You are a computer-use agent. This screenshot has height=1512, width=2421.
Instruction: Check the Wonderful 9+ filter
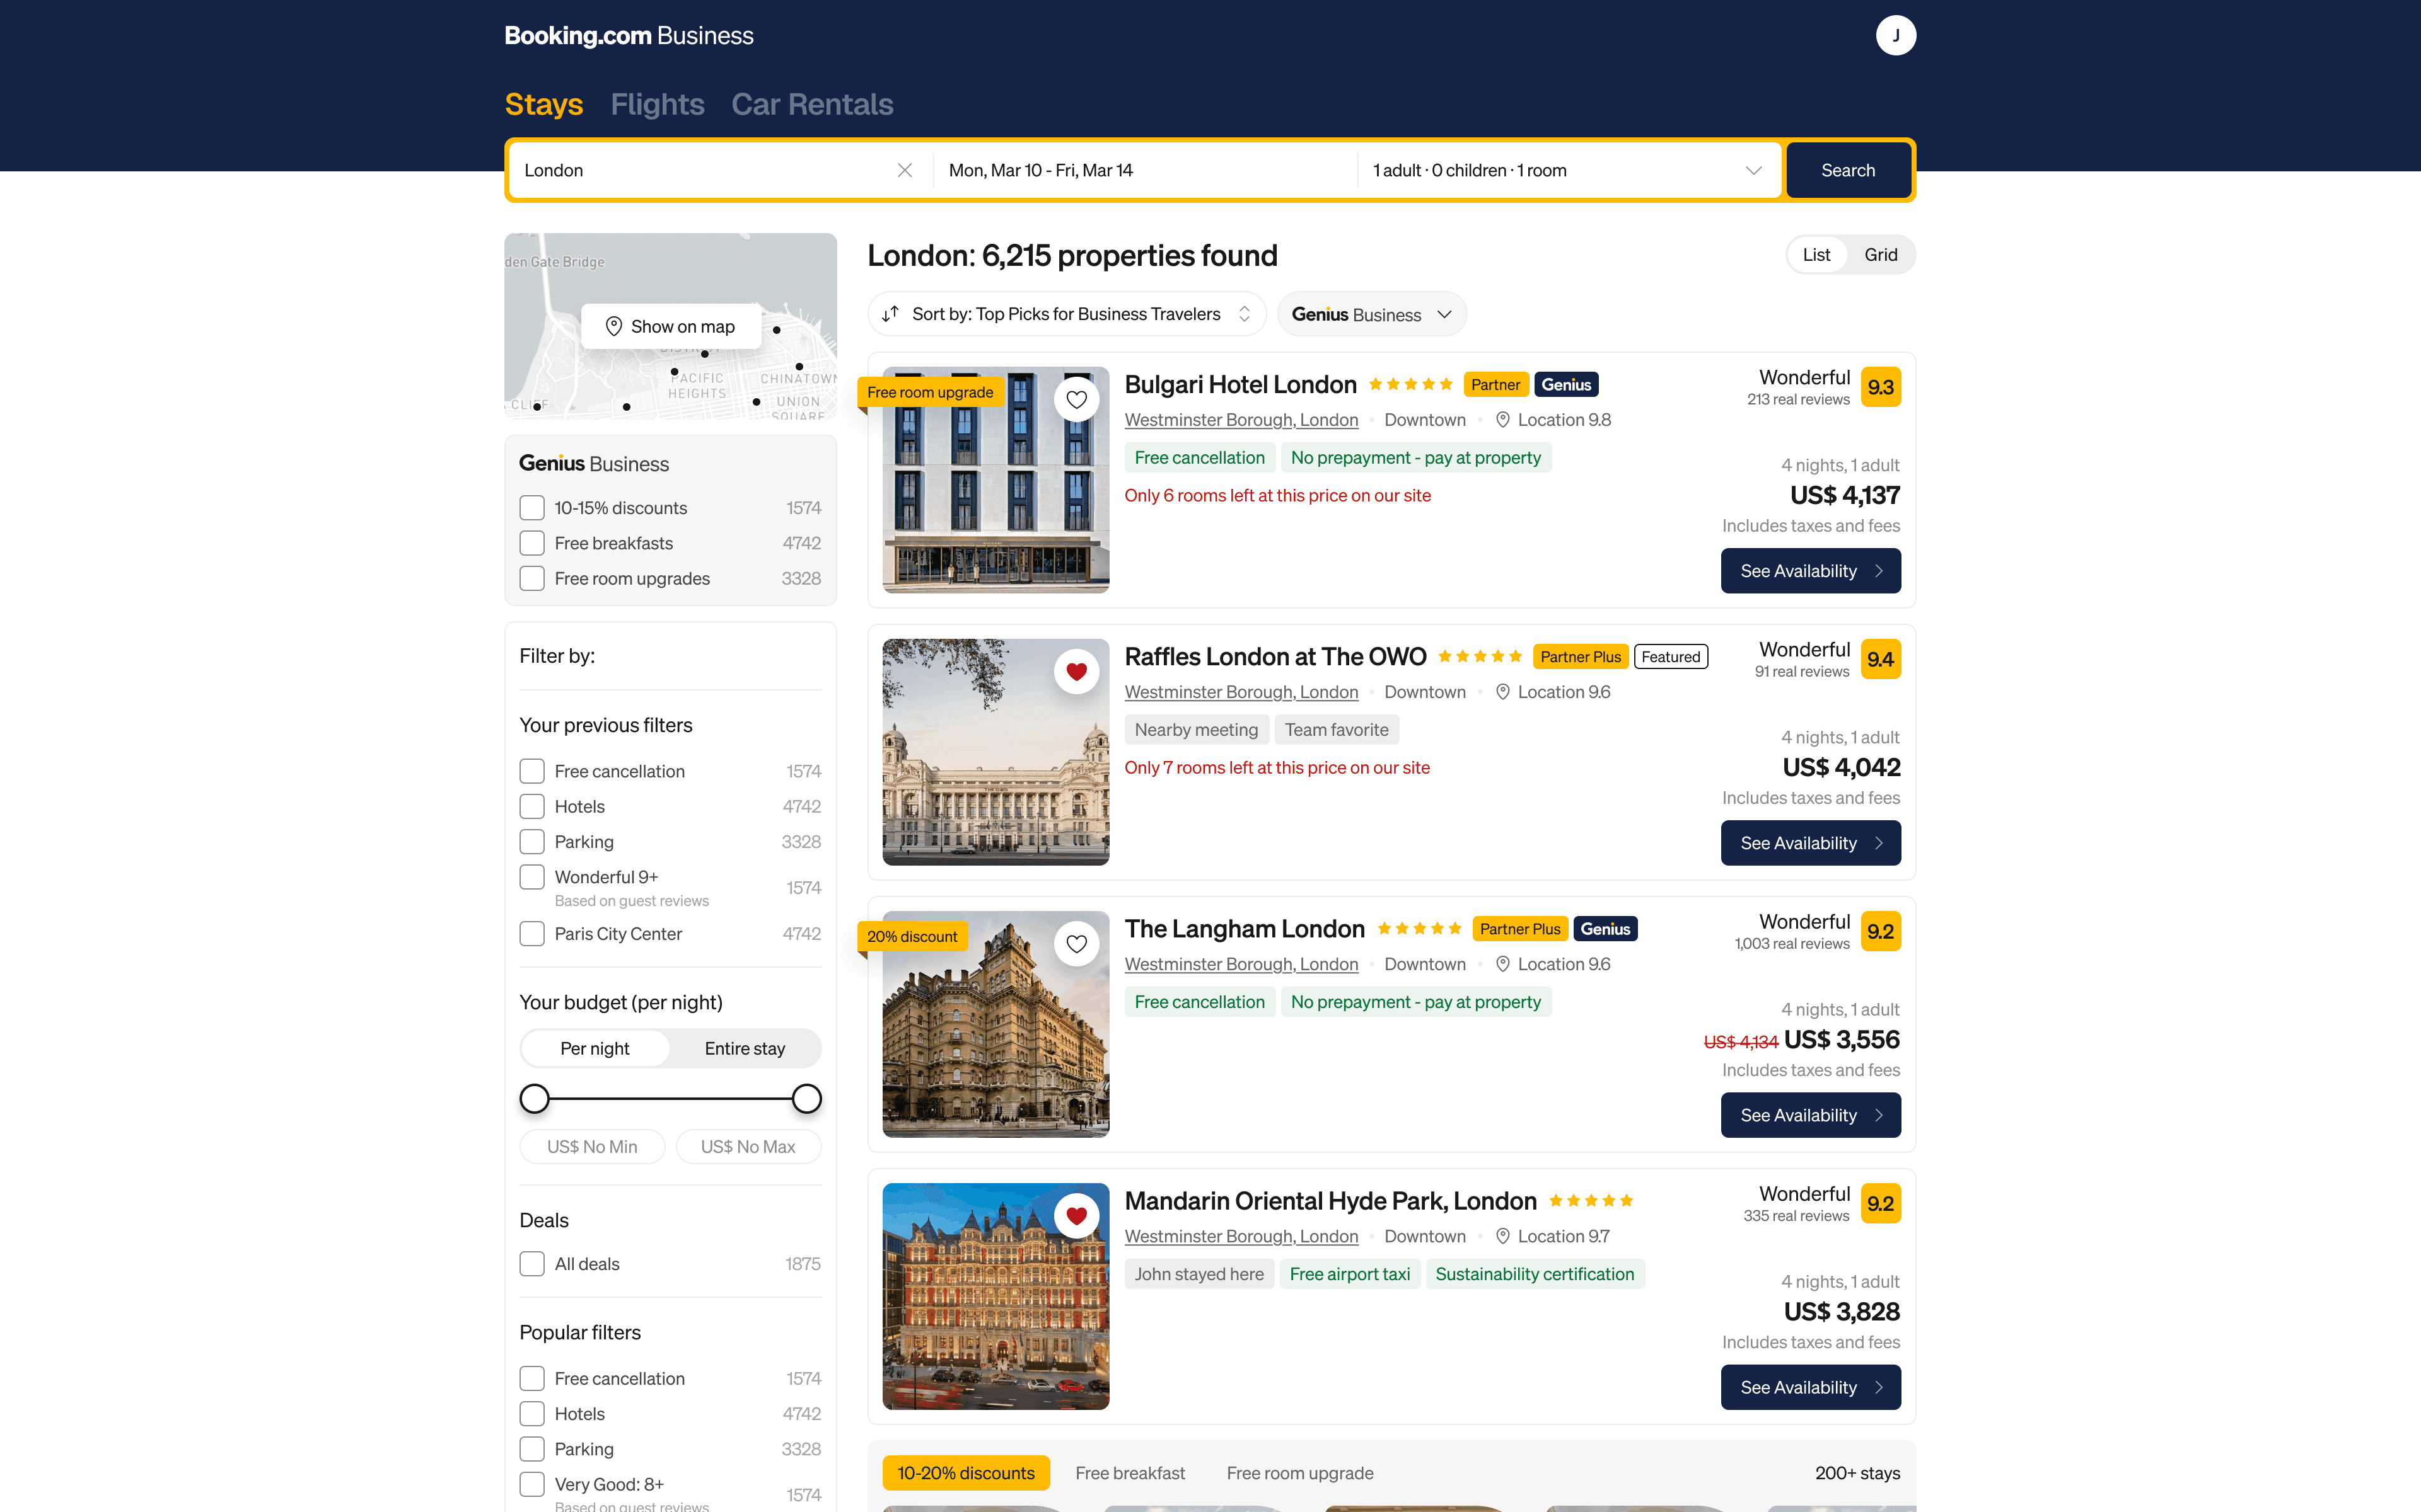tap(532, 877)
